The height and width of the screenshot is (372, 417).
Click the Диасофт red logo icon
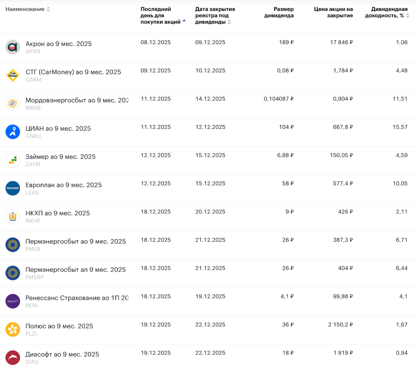(x=13, y=357)
